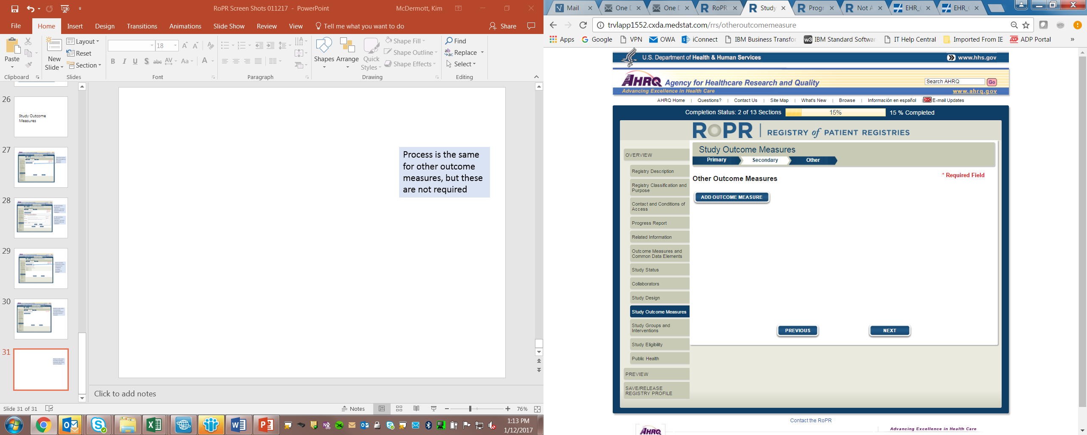
Task: Fit slide to current window
Action: click(x=537, y=409)
